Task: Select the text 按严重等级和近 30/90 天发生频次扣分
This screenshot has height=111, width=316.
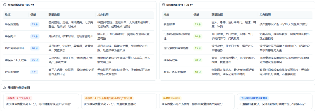Action: [x=284, y=24]
